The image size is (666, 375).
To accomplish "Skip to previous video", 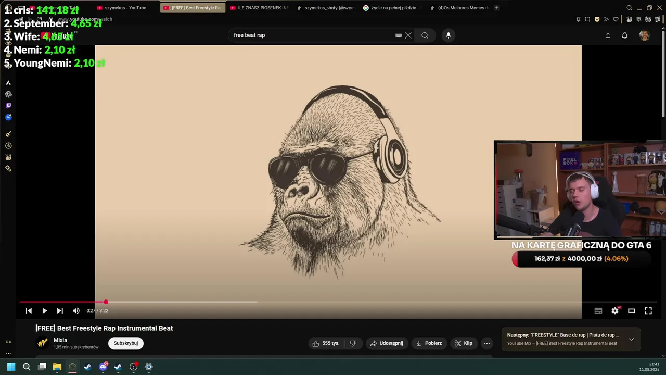I will click(x=29, y=310).
